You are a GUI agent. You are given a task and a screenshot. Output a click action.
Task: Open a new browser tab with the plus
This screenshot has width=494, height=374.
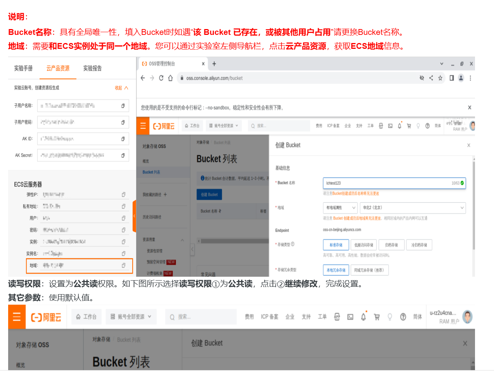214,64
